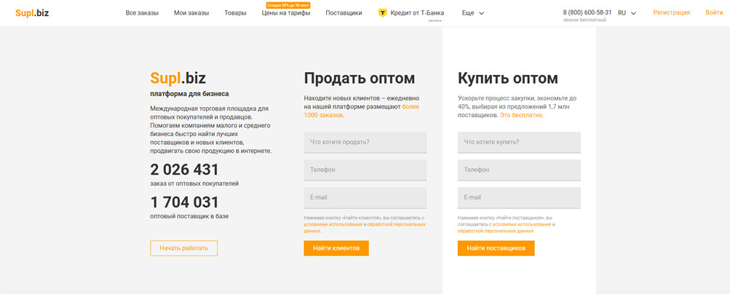Open Цены на тарифы page
Viewport: 730px width, 294px height.
286,13
